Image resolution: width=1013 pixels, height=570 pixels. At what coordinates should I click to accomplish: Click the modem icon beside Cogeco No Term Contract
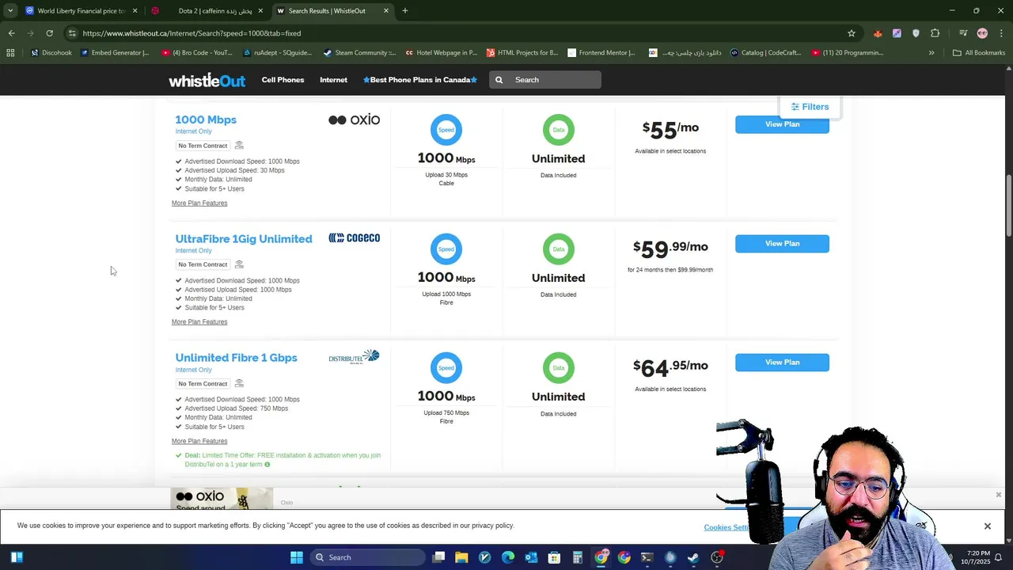[239, 264]
